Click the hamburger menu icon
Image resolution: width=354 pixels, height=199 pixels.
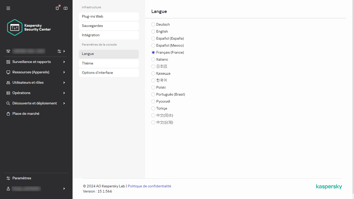tap(8, 8)
